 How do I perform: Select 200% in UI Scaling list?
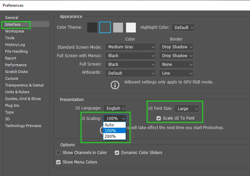114,136
